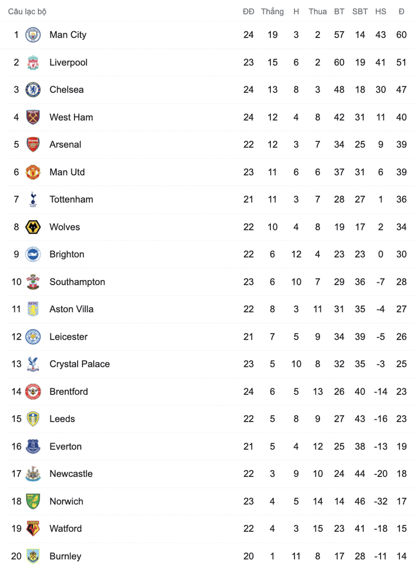Select the SBT column header

point(360,11)
